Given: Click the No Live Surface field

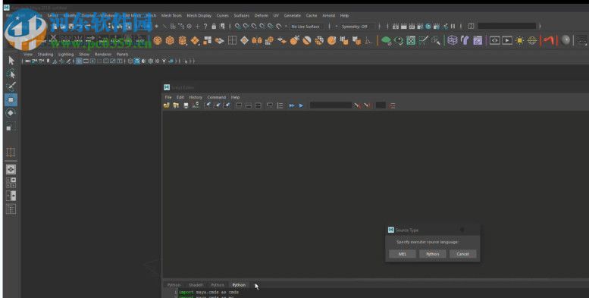Looking at the screenshot, I should click(305, 27).
